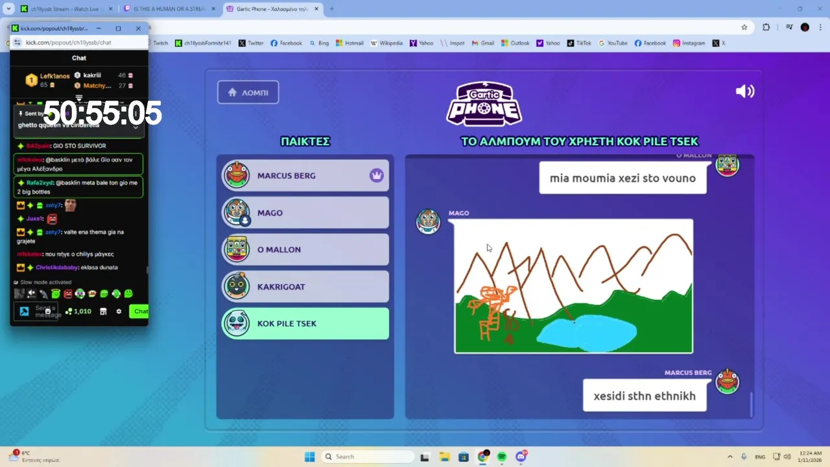Click the taskbar Search box

pyautogui.click(x=368, y=457)
